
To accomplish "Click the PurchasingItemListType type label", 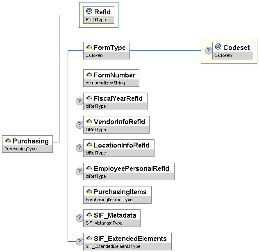I will tap(109, 200).
